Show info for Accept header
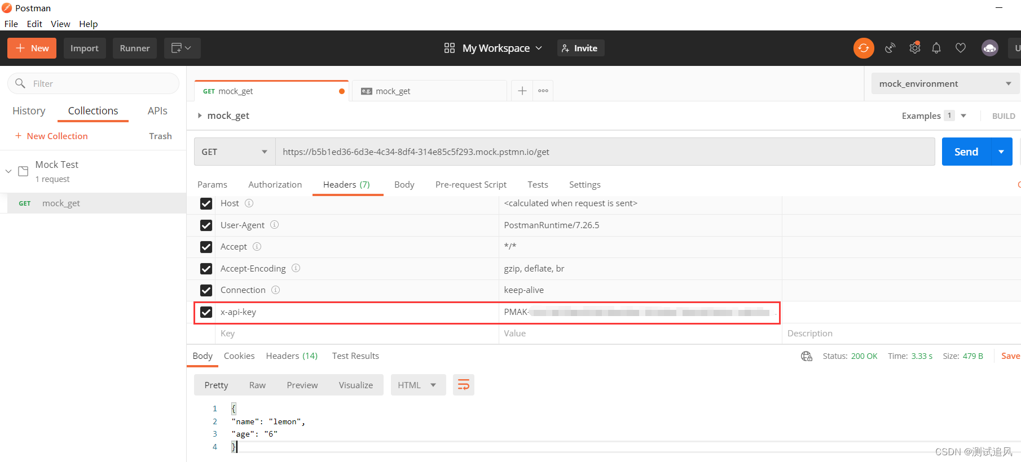 click(257, 246)
